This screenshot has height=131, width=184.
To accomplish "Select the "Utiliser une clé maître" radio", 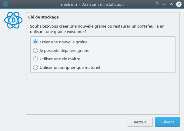I will coord(35,59).
